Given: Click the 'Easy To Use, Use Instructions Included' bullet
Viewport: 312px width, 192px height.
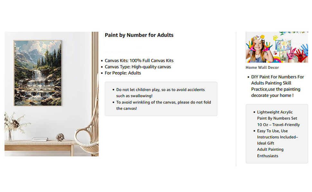Looking at the screenshot, I should coord(277,134).
